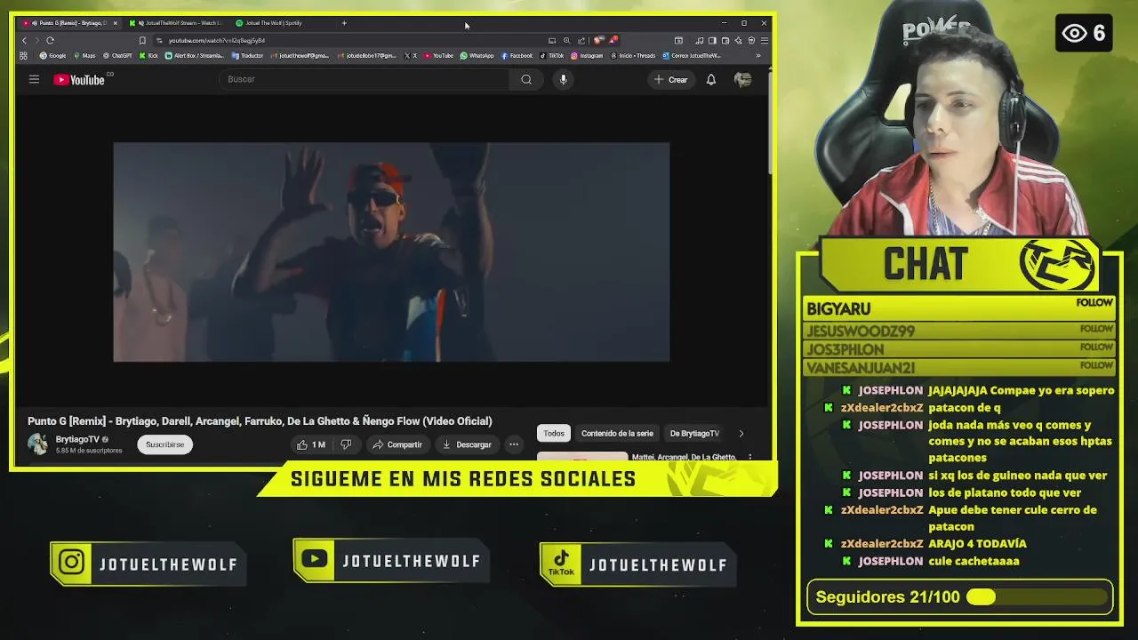Select the Punto G [Remix] tab
1138x640 pixels.
67,23
